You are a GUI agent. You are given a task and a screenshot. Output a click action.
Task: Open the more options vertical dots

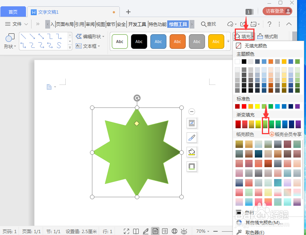(279, 24)
